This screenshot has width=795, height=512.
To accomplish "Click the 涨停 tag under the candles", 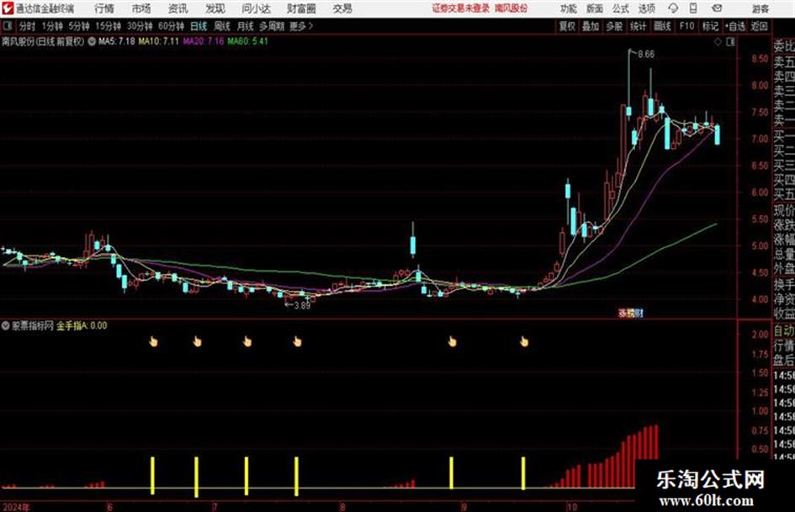I will (x=631, y=314).
